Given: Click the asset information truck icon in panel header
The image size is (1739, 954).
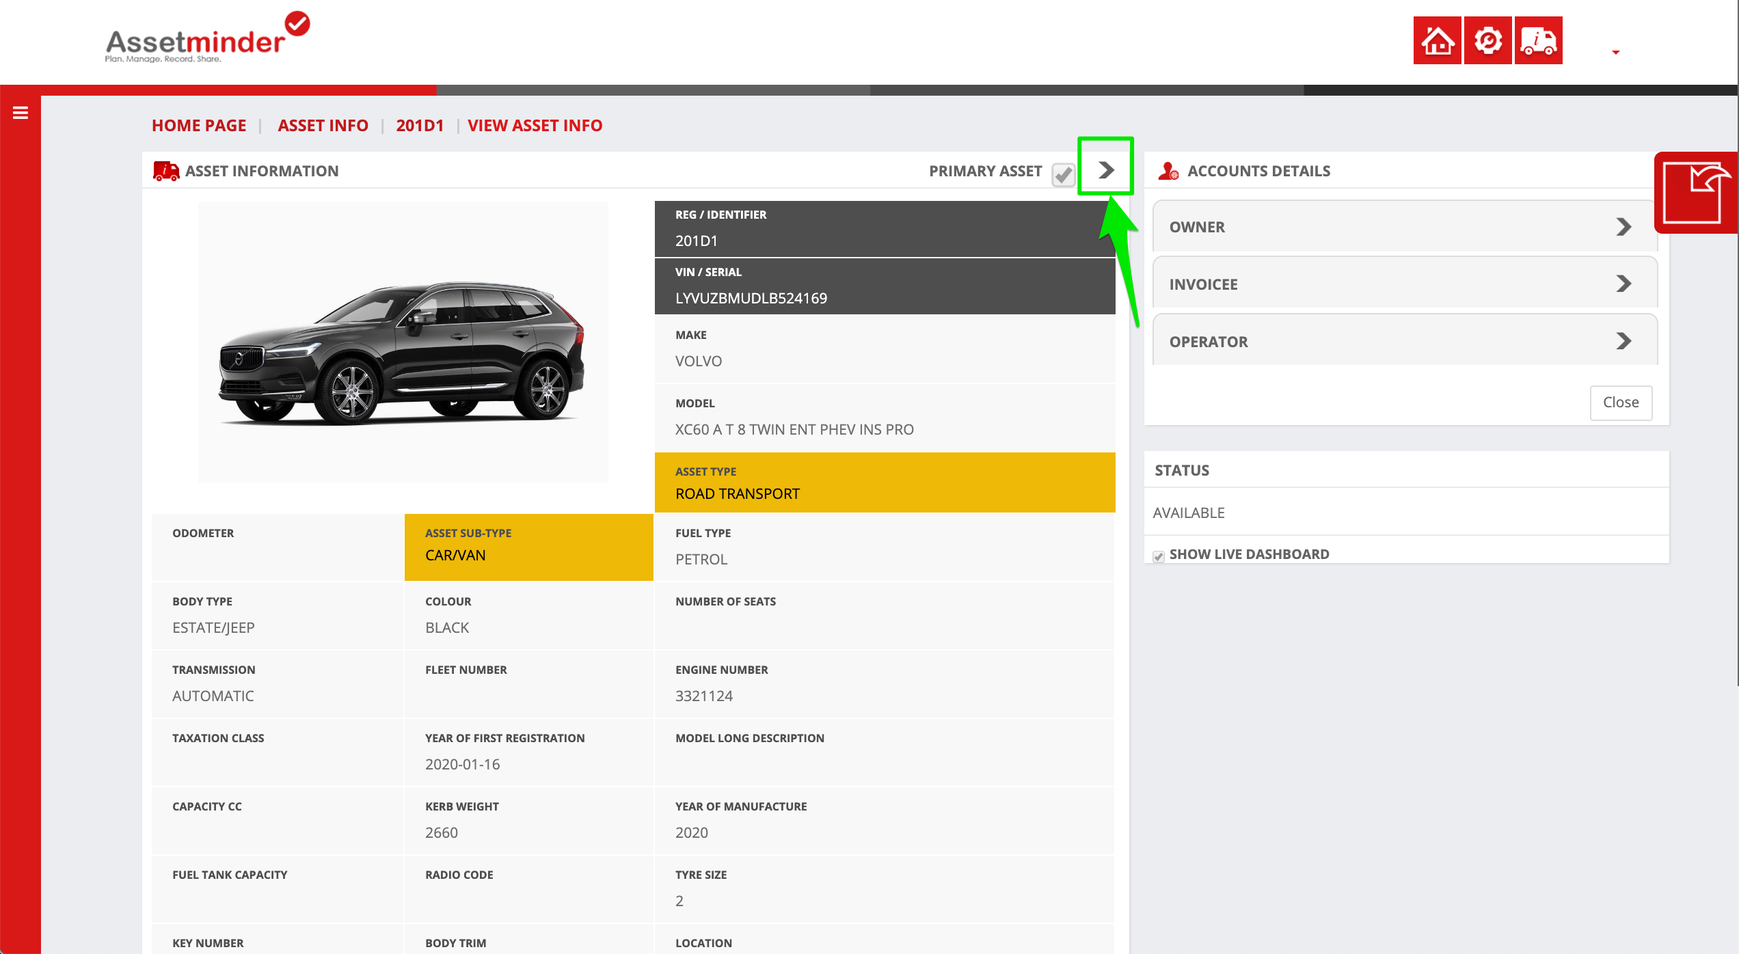Looking at the screenshot, I should [166, 171].
